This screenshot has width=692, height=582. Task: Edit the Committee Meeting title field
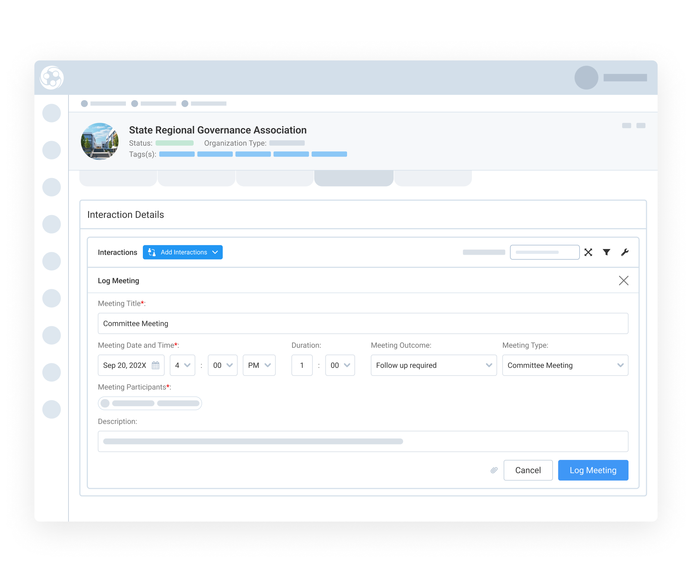click(x=363, y=323)
